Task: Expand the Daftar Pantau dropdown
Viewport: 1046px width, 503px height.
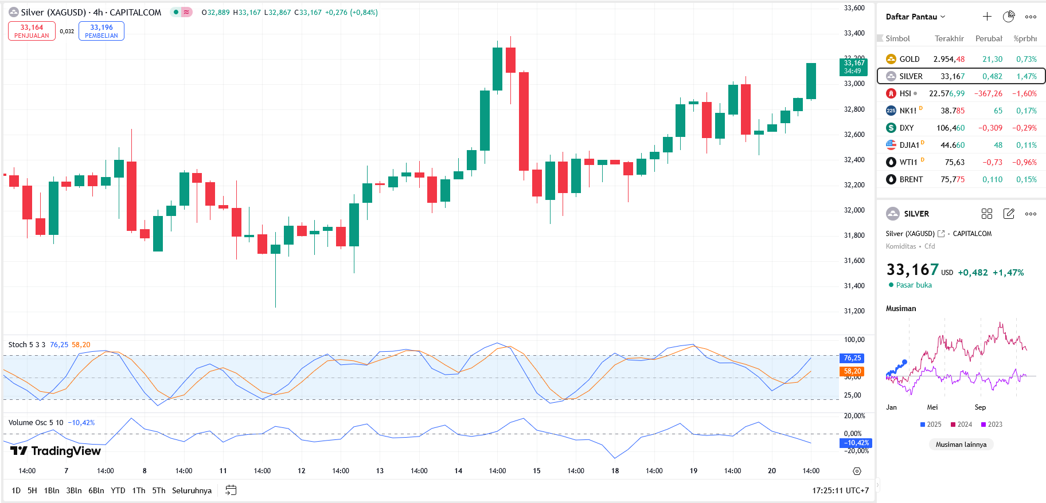Action: tap(915, 17)
